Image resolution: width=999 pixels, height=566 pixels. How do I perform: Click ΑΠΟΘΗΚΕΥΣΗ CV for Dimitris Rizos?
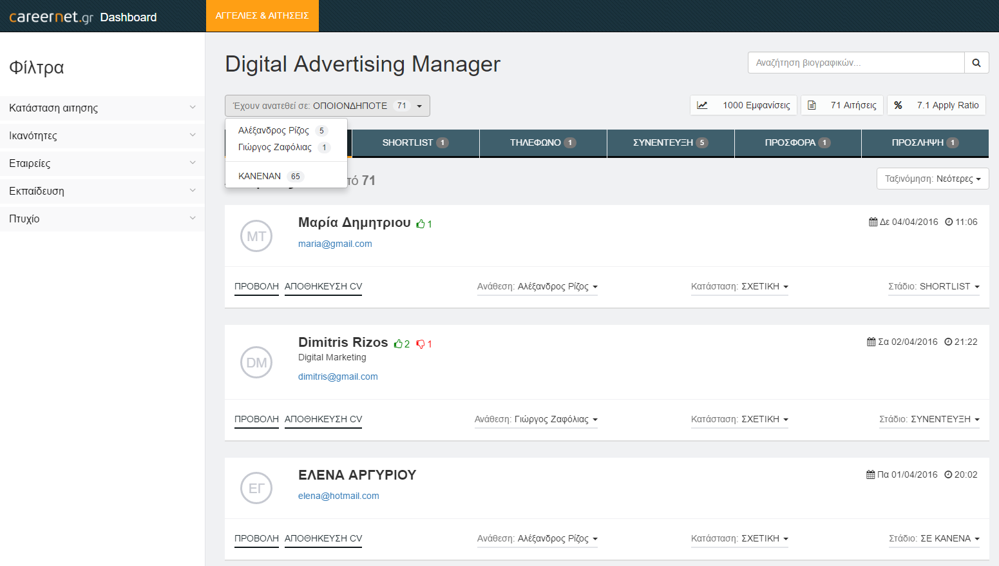[323, 420]
